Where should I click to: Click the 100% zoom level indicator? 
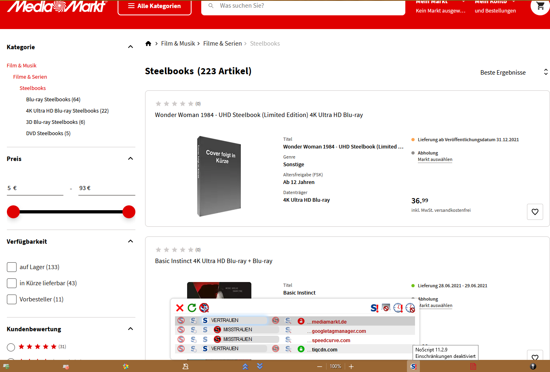pyautogui.click(x=335, y=366)
